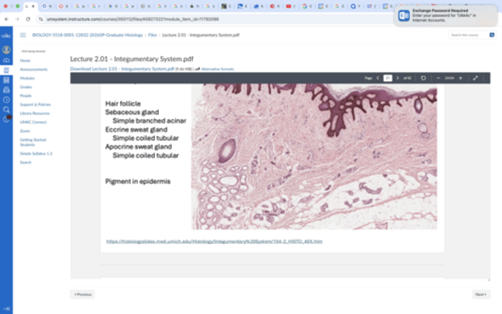Open the search magnifier icon in the Canvas sidebar
Image resolution: width=502 pixels, height=314 pixels.
(x=6, y=110)
